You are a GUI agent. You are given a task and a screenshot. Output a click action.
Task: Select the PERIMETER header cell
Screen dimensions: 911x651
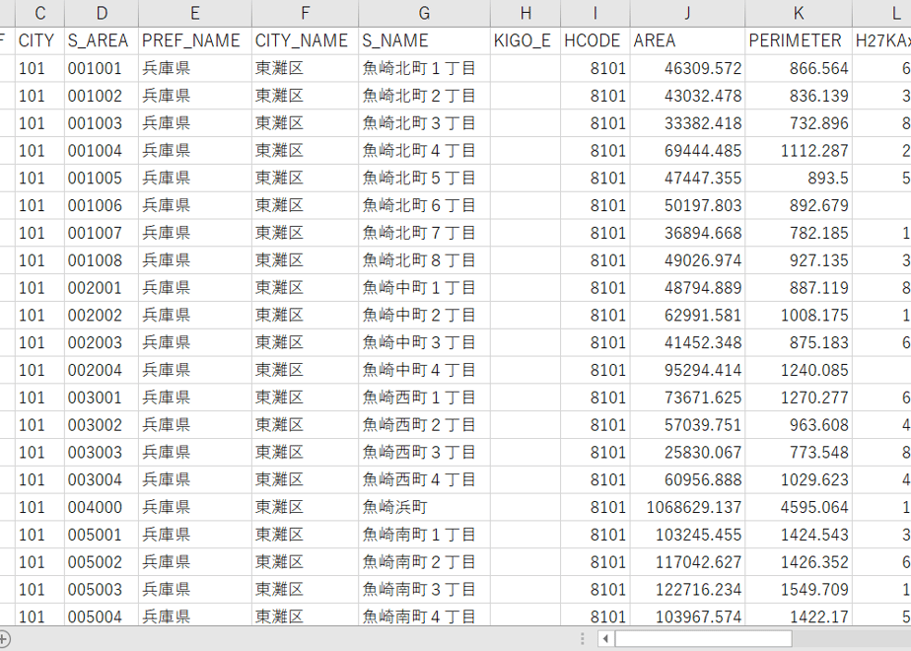click(799, 40)
